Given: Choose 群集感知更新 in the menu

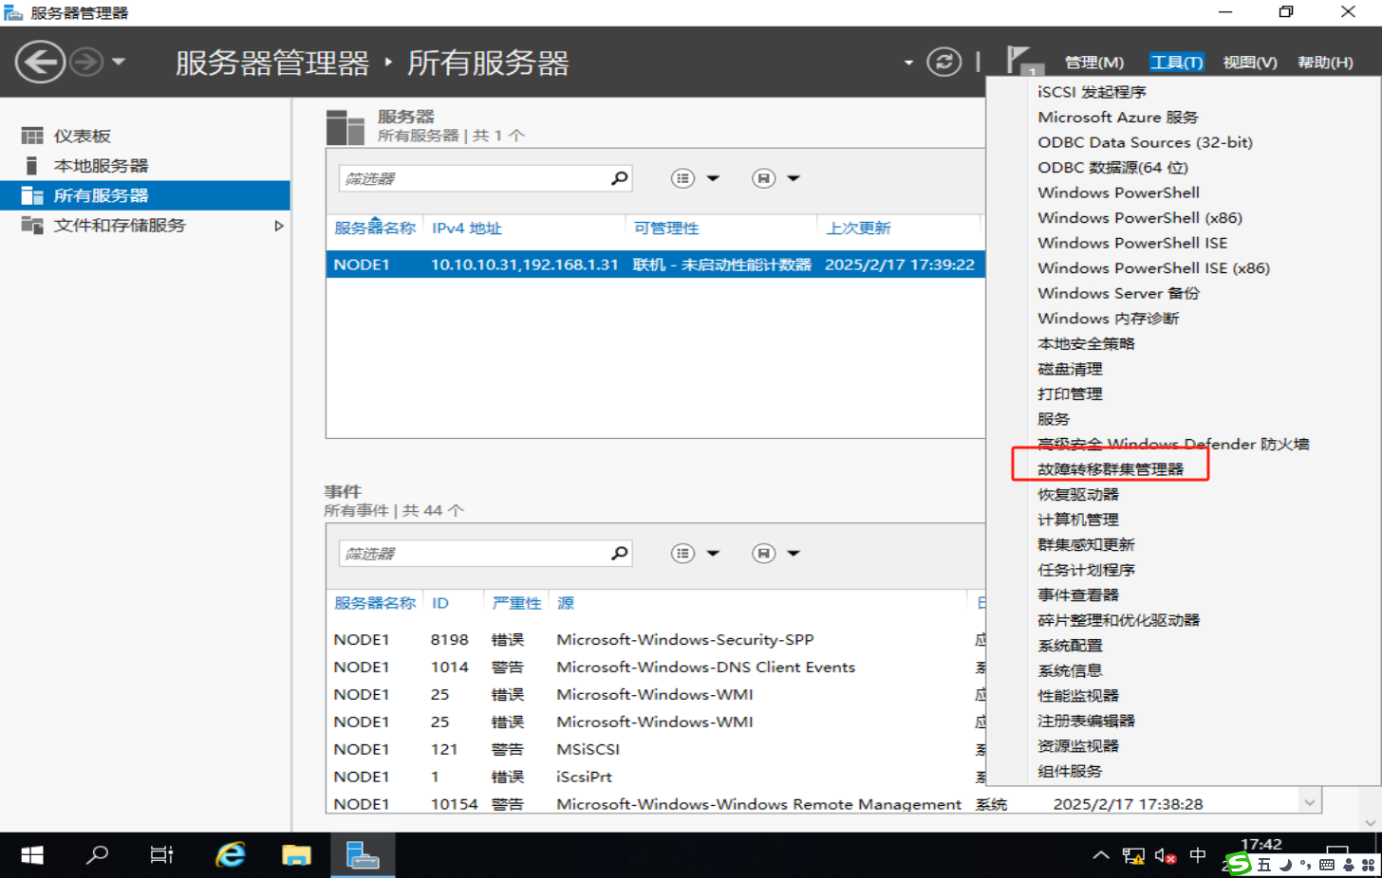Looking at the screenshot, I should (1086, 545).
